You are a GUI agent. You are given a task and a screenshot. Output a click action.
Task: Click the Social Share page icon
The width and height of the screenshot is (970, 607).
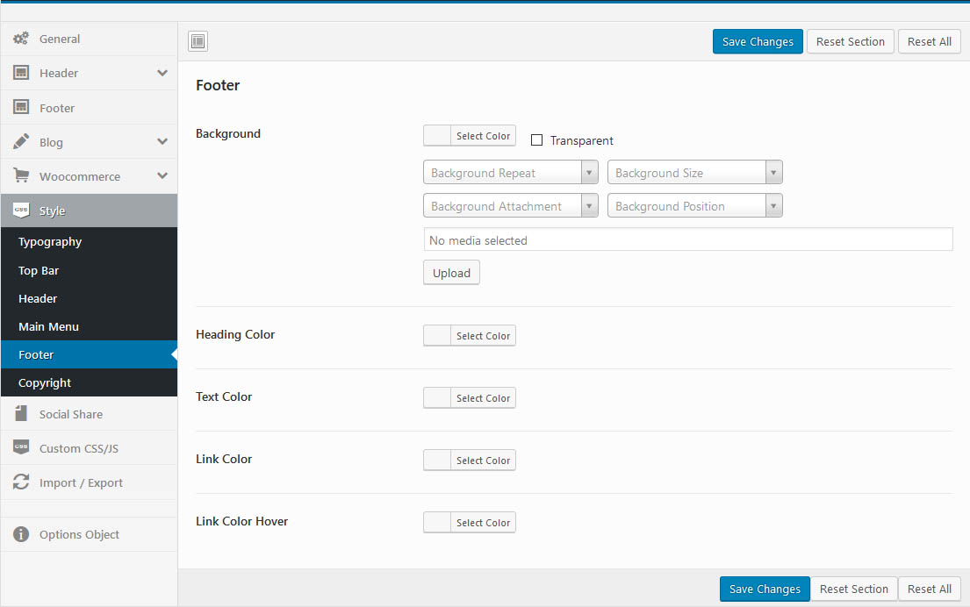pos(21,414)
